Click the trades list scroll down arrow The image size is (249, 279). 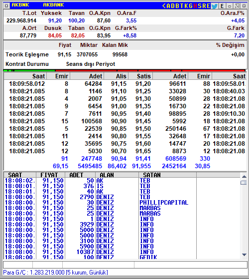[244, 255]
